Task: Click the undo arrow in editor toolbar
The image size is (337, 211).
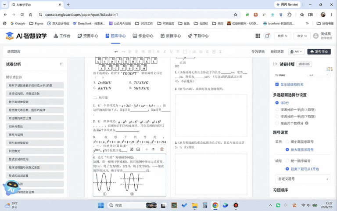Action: pos(116,52)
